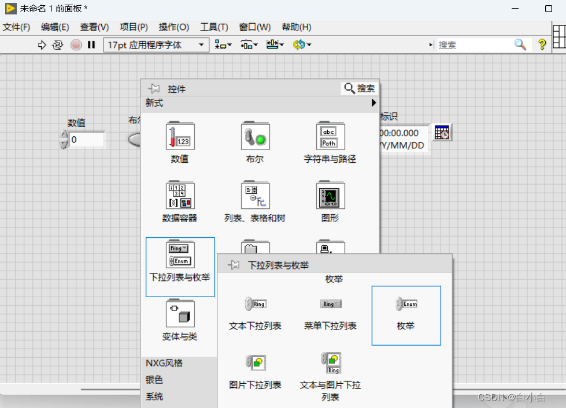The height and width of the screenshot is (408, 566).
Task: Click the Run Continuously button
Action: pos(58,45)
